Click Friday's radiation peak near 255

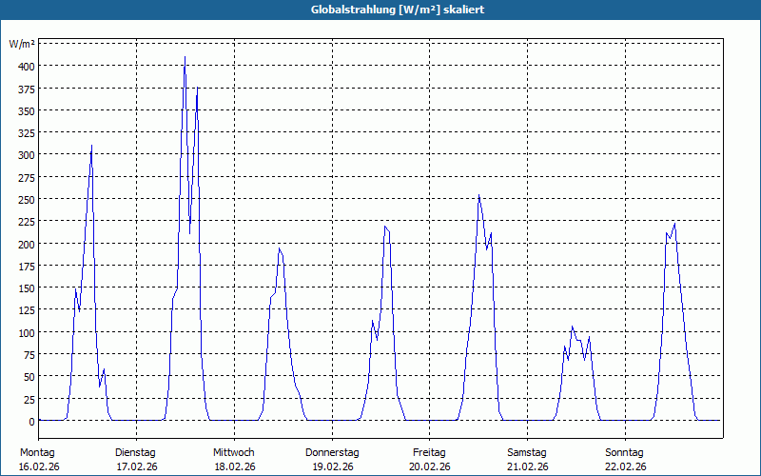point(478,195)
